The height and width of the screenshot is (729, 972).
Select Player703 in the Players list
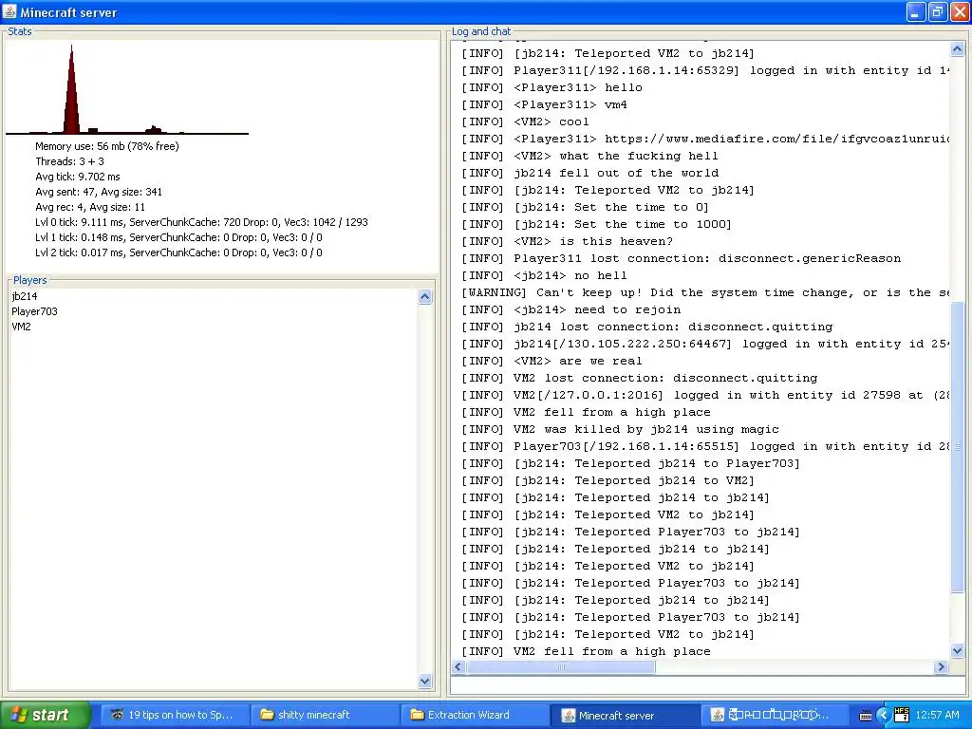tap(34, 311)
